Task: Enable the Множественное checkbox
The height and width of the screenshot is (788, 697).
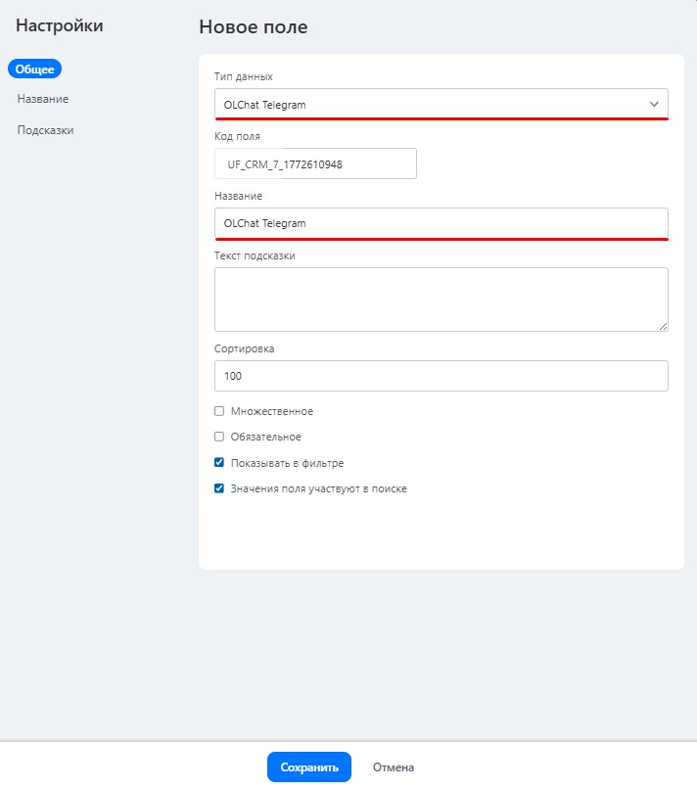Action: click(219, 411)
